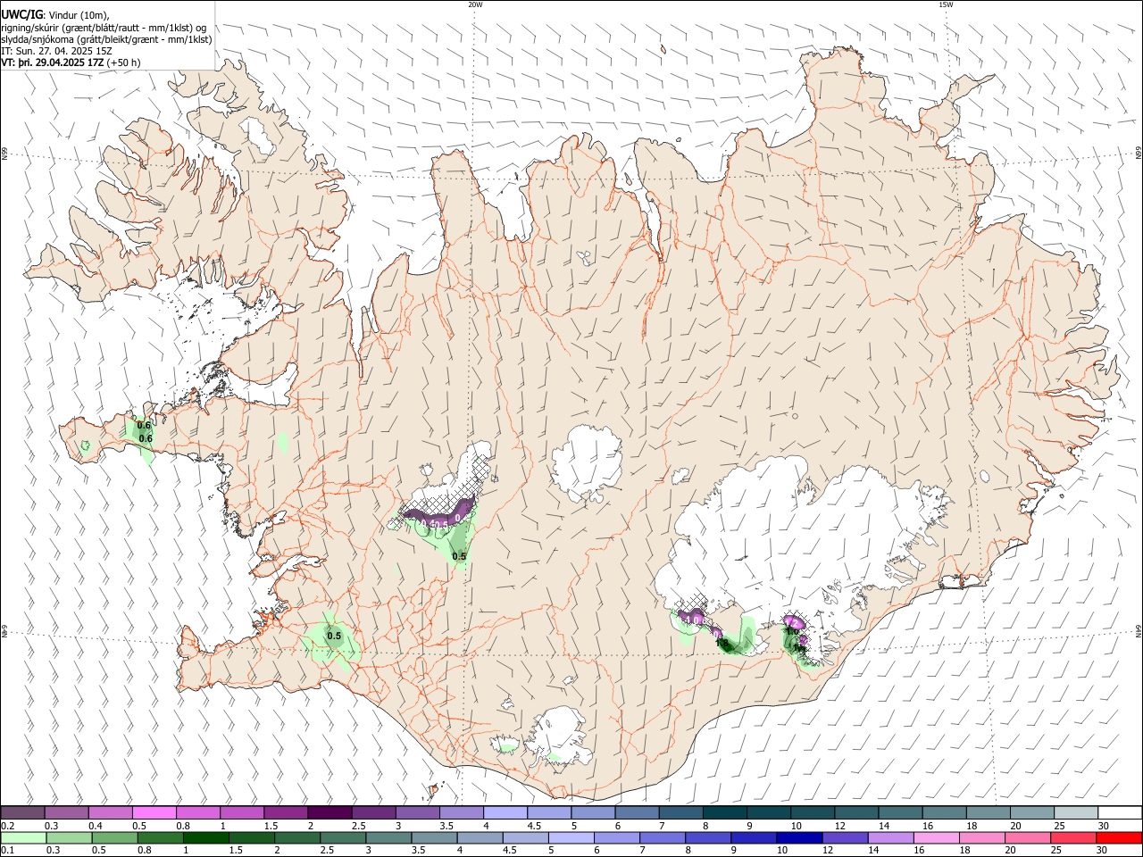Viewport: 1143px width, 857px height.
Task: Select the light pink 16 mm rain swatch
Action: click(x=937, y=837)
